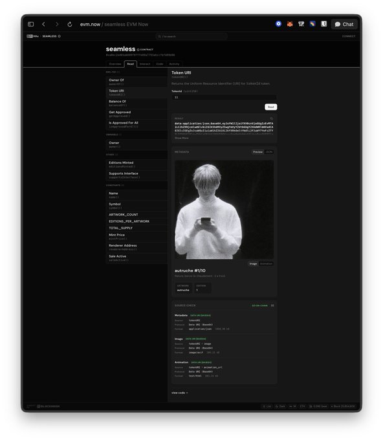Image resolution: width=383 pixels, height=440 pixels.
Task: Click the view code link
Action: tap(180, 393)
